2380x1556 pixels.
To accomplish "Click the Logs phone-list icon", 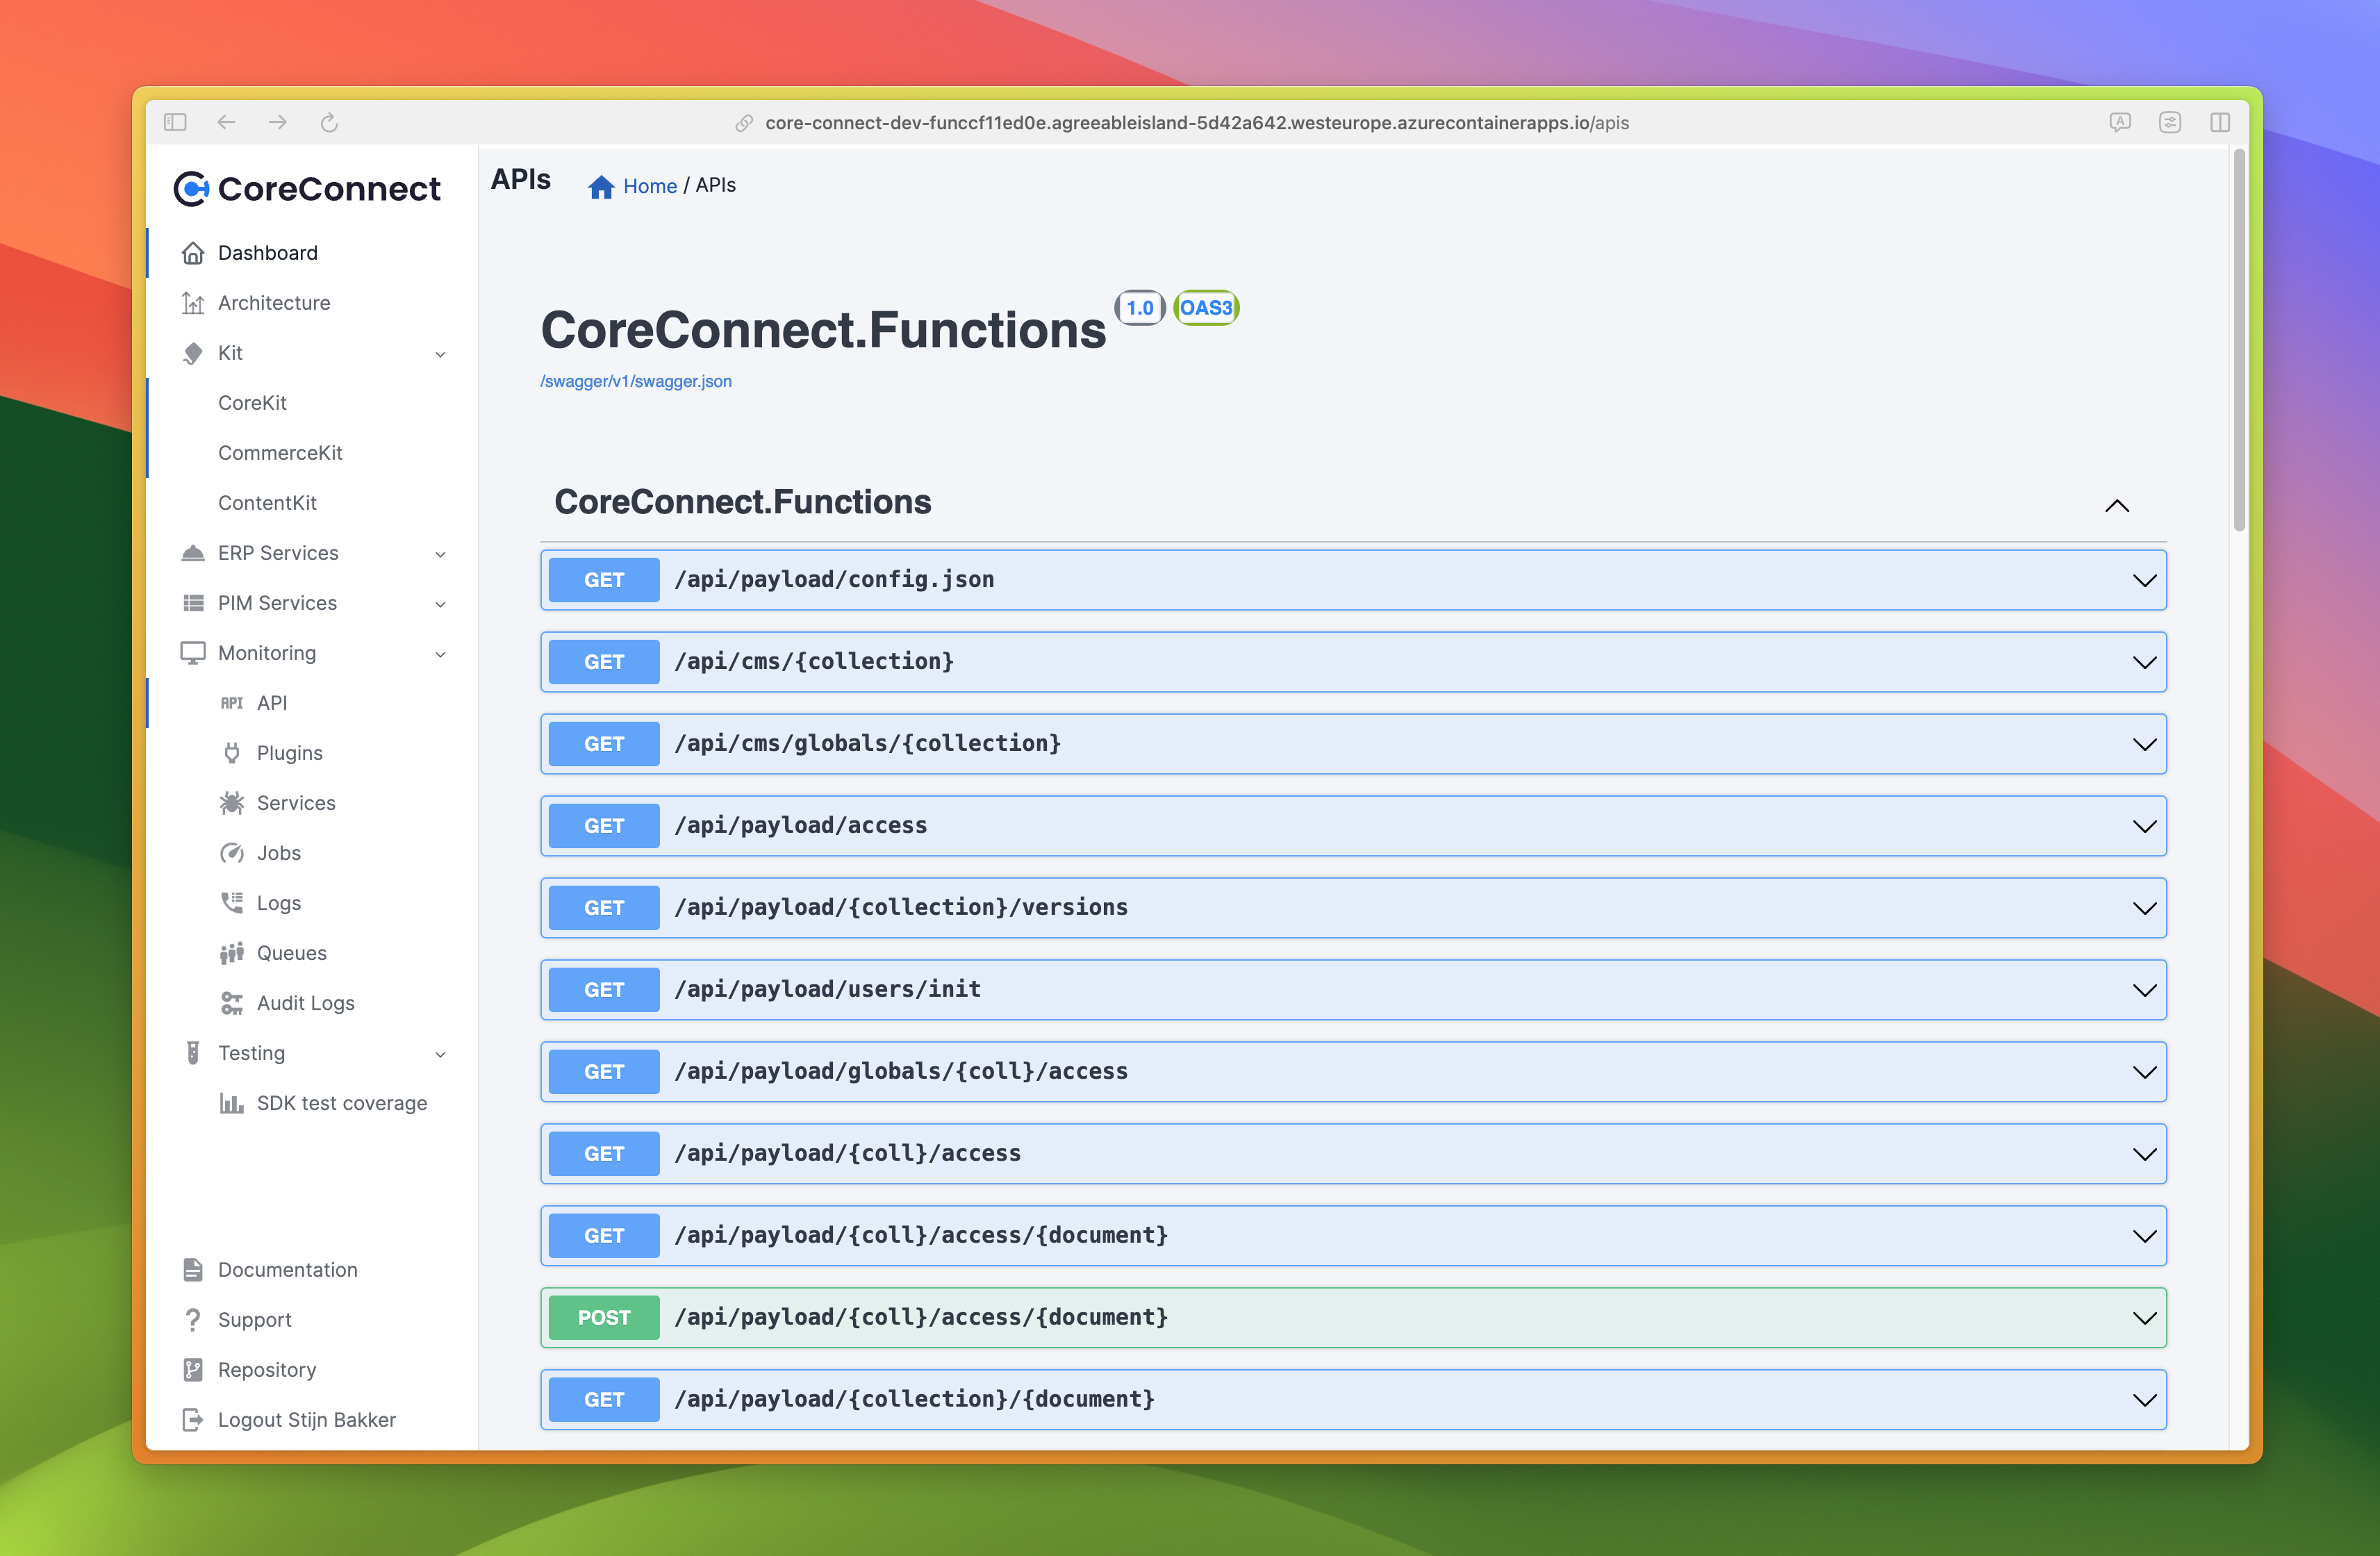I will [x=232, y=903].
